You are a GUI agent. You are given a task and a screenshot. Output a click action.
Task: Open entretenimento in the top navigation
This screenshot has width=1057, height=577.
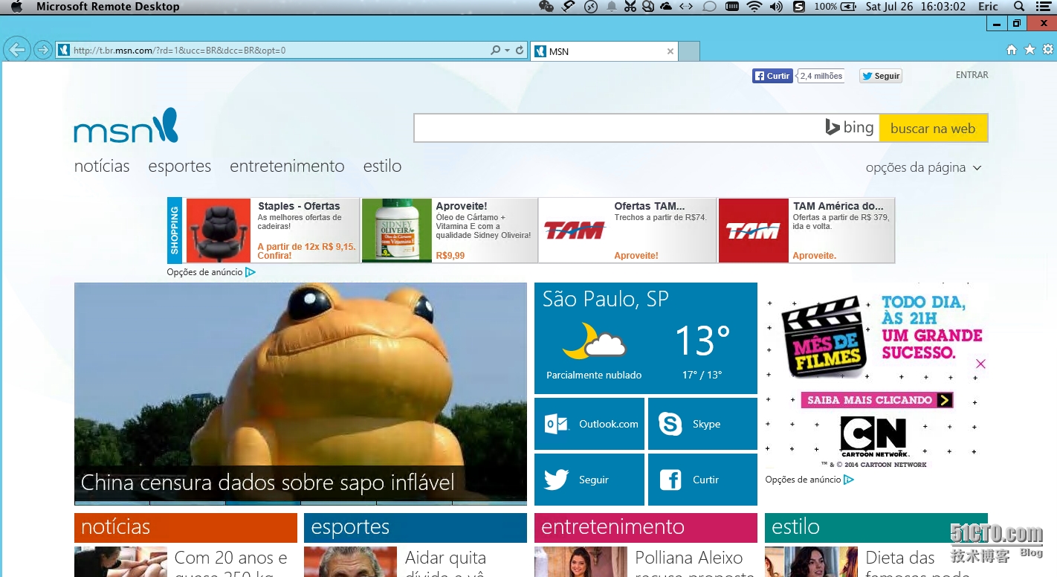click(287, 166)
